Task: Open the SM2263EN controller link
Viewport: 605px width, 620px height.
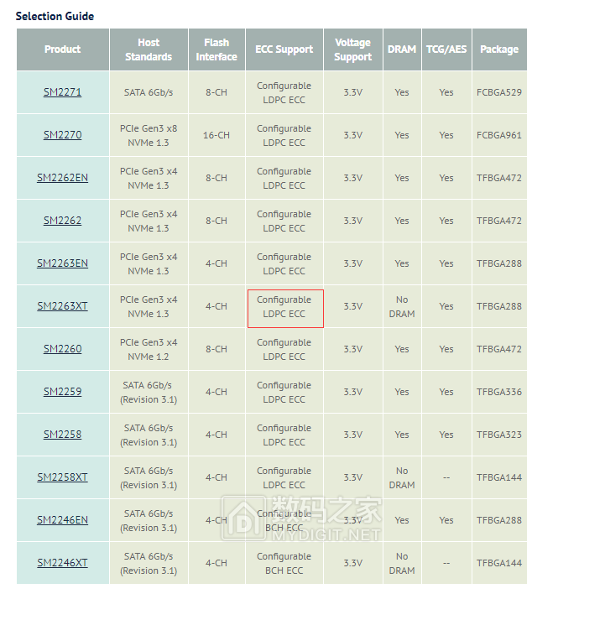Action: tap(62, 263)
